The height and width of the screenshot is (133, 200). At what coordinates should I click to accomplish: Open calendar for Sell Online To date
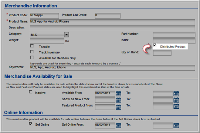176,125
